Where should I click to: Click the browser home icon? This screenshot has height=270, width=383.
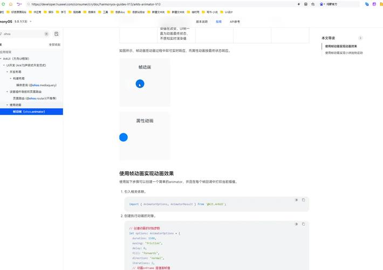coord(11,4)
